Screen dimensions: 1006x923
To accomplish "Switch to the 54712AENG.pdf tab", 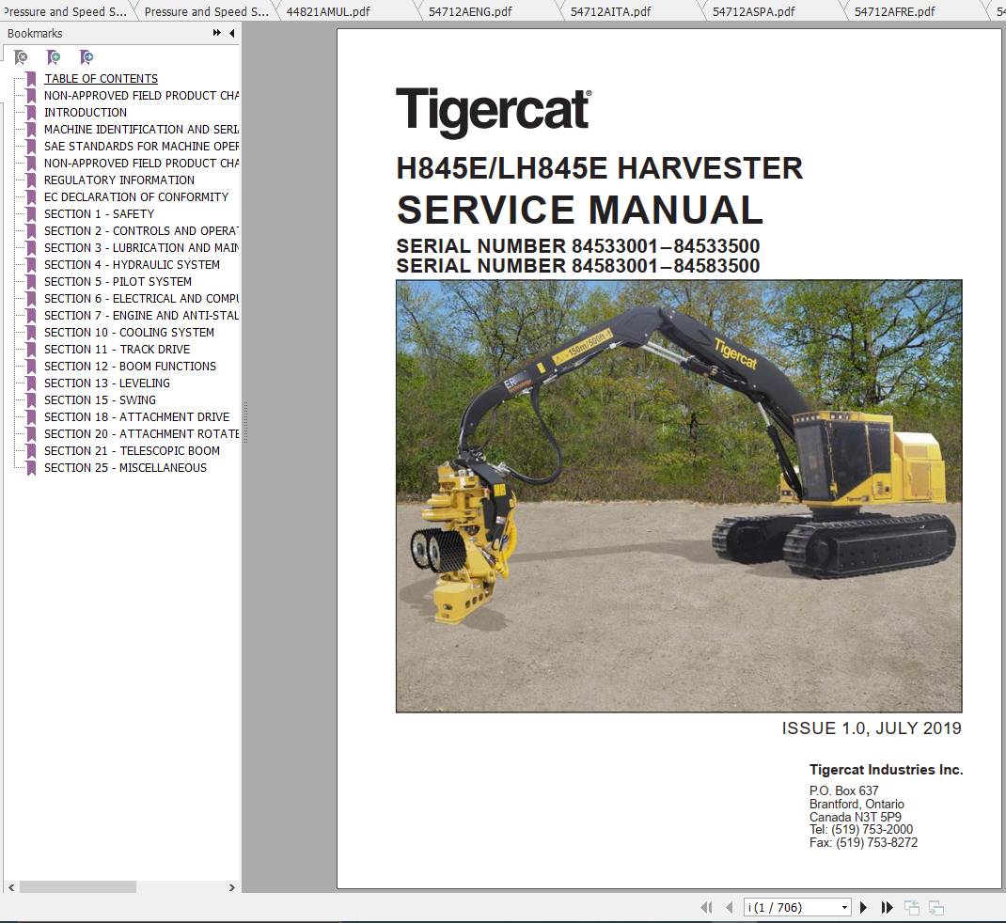I will point(470,12).
